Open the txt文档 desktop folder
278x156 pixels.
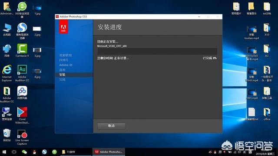click(267, 9)
